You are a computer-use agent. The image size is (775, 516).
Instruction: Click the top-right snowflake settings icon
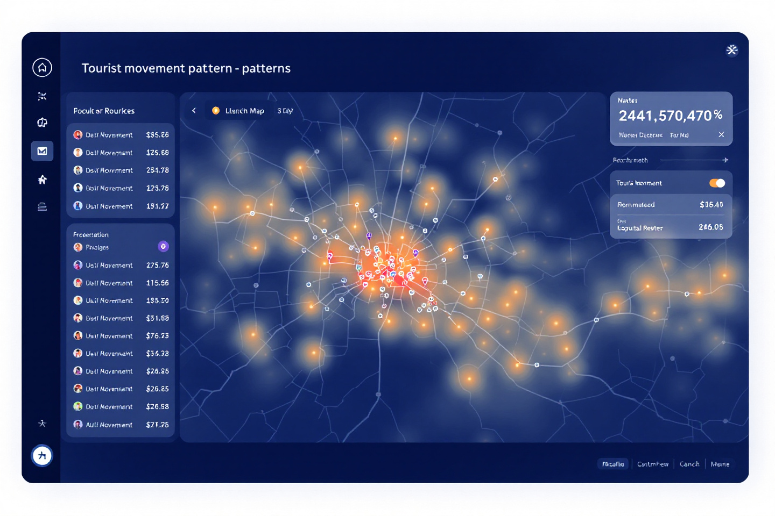[731, 50]
